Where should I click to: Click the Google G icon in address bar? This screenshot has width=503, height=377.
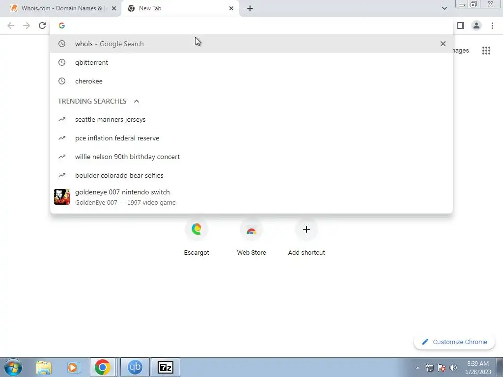[x=62, y=26]
